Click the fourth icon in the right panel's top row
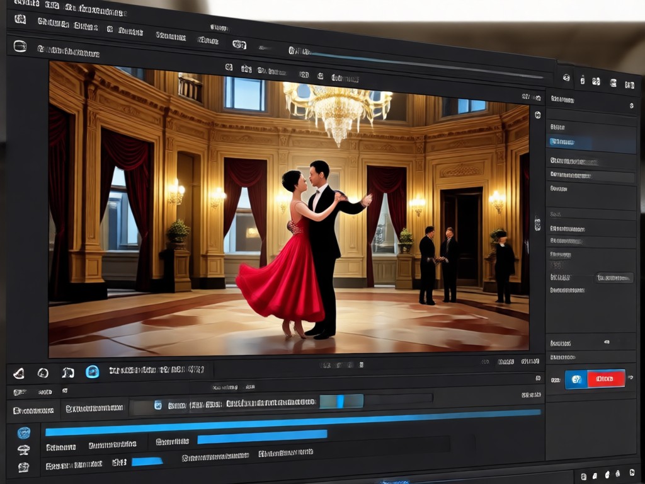 coord(614,83)
